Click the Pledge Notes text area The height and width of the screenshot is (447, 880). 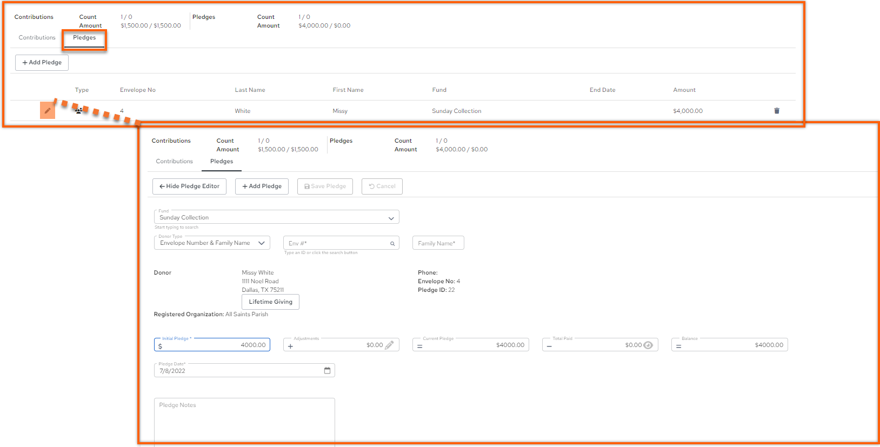coord(244,422)
